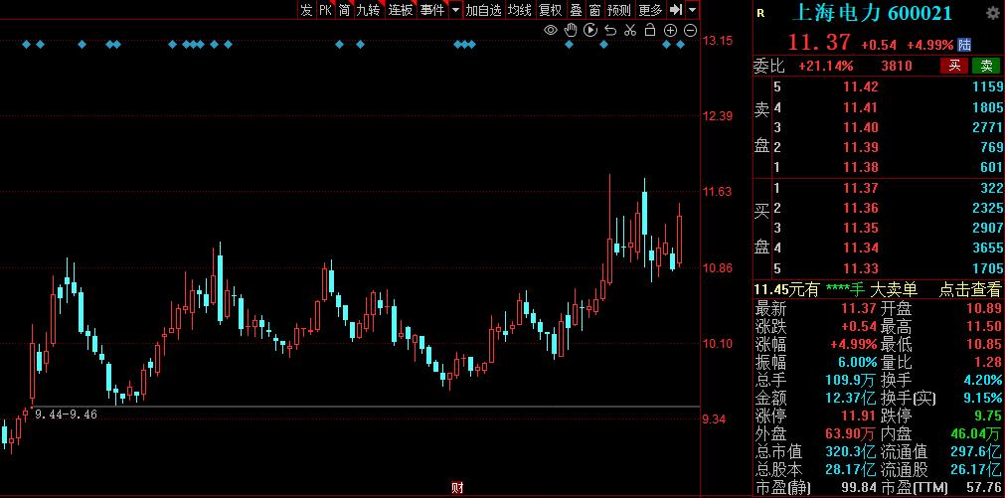Click the 委比 value +21.14%
The height and width of the screenshot is (498, 1005).
point(825,66)
